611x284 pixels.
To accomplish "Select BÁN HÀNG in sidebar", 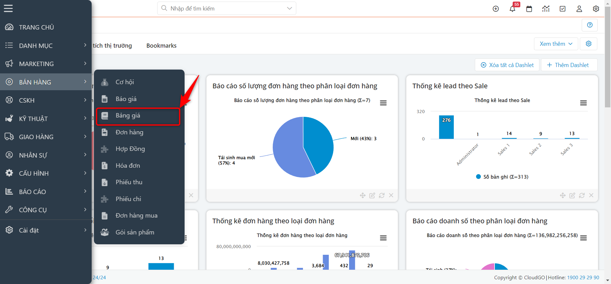I will click(46, 82).
